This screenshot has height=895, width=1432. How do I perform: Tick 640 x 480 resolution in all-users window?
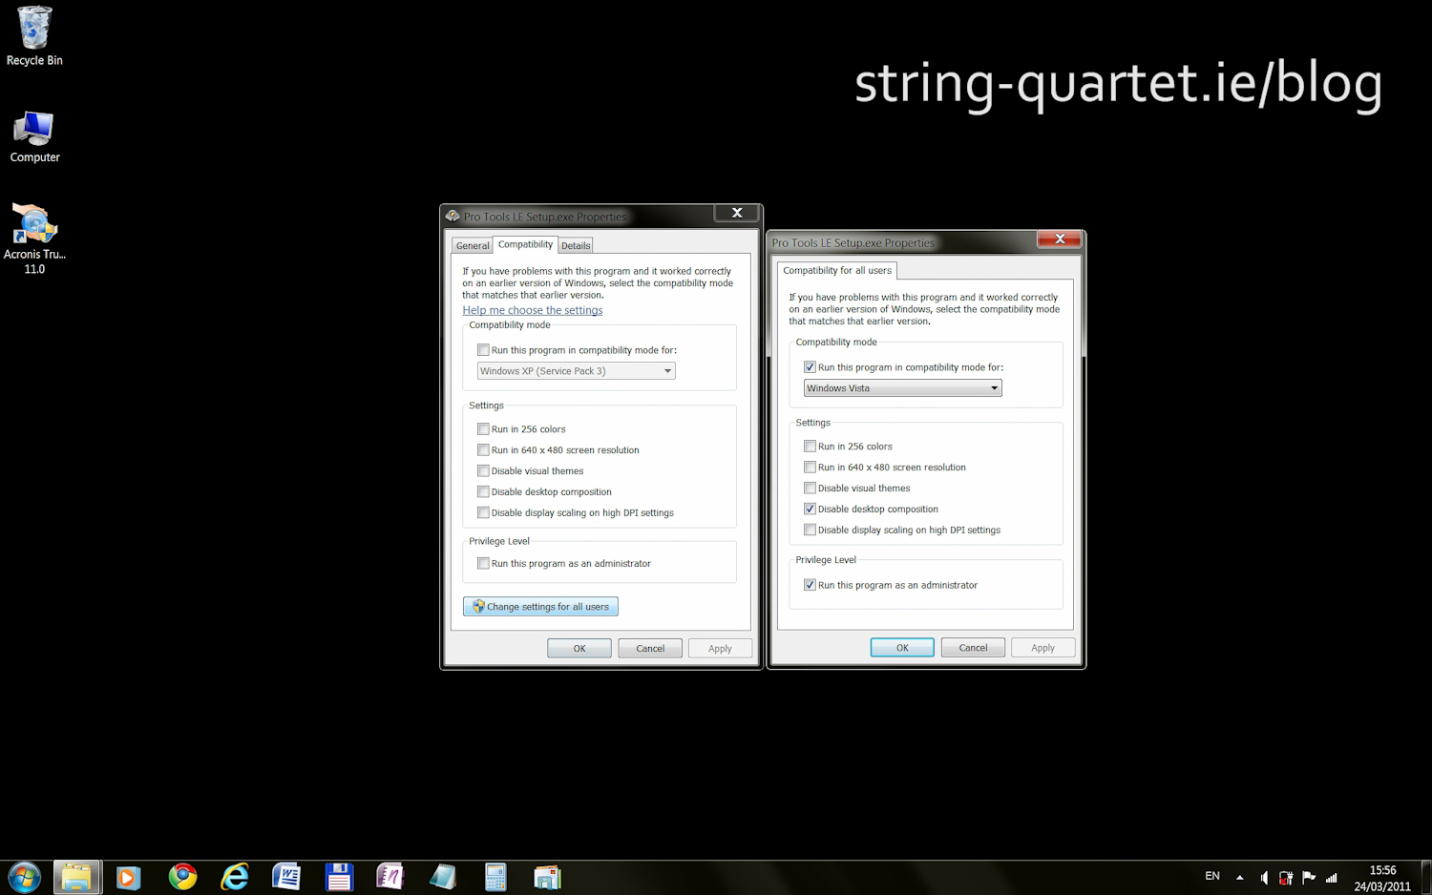[810, 468]
